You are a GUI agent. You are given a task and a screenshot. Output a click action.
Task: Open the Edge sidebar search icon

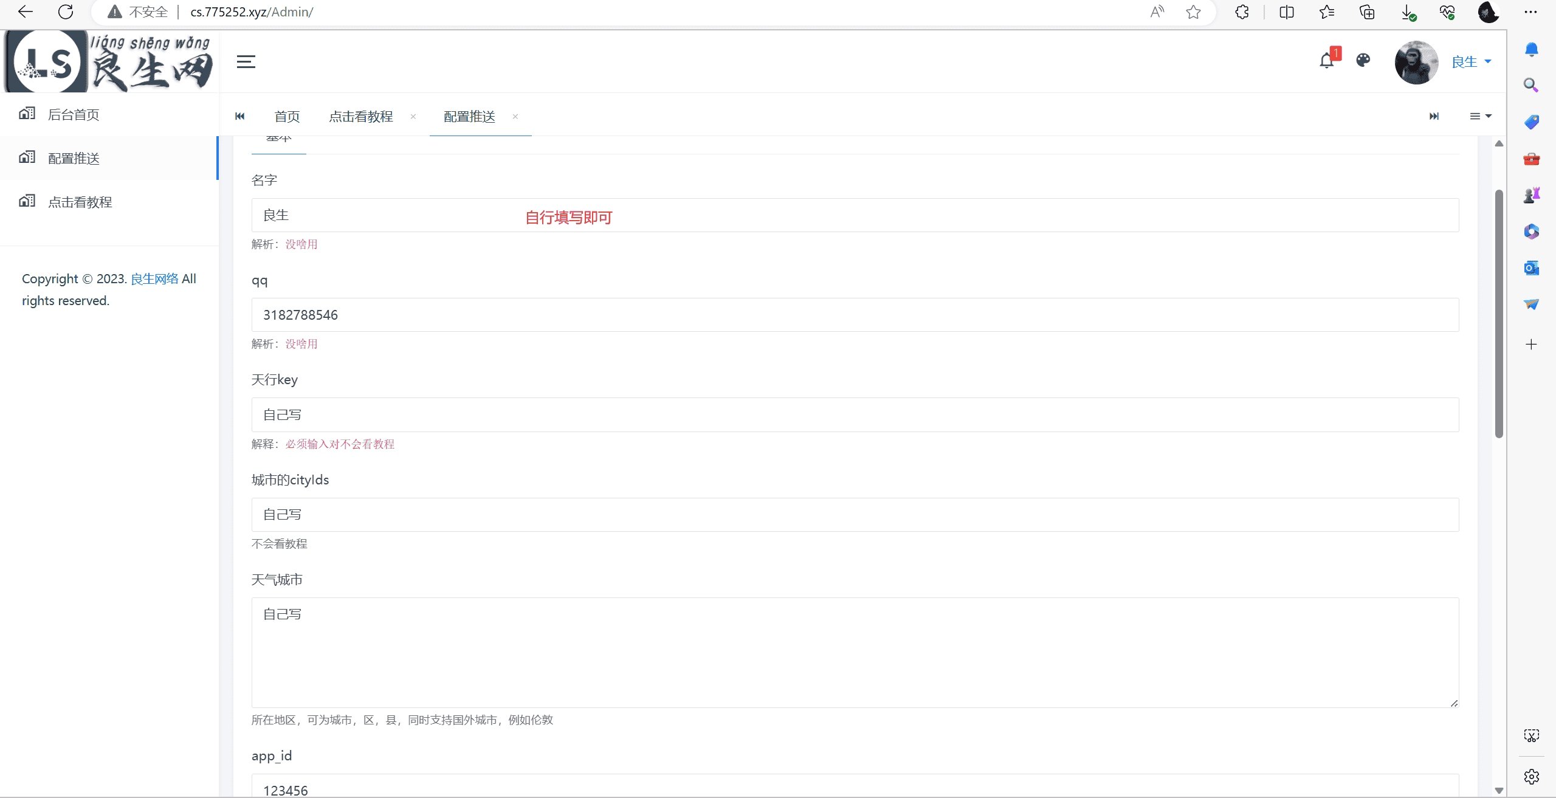[x=1531, y=85]
